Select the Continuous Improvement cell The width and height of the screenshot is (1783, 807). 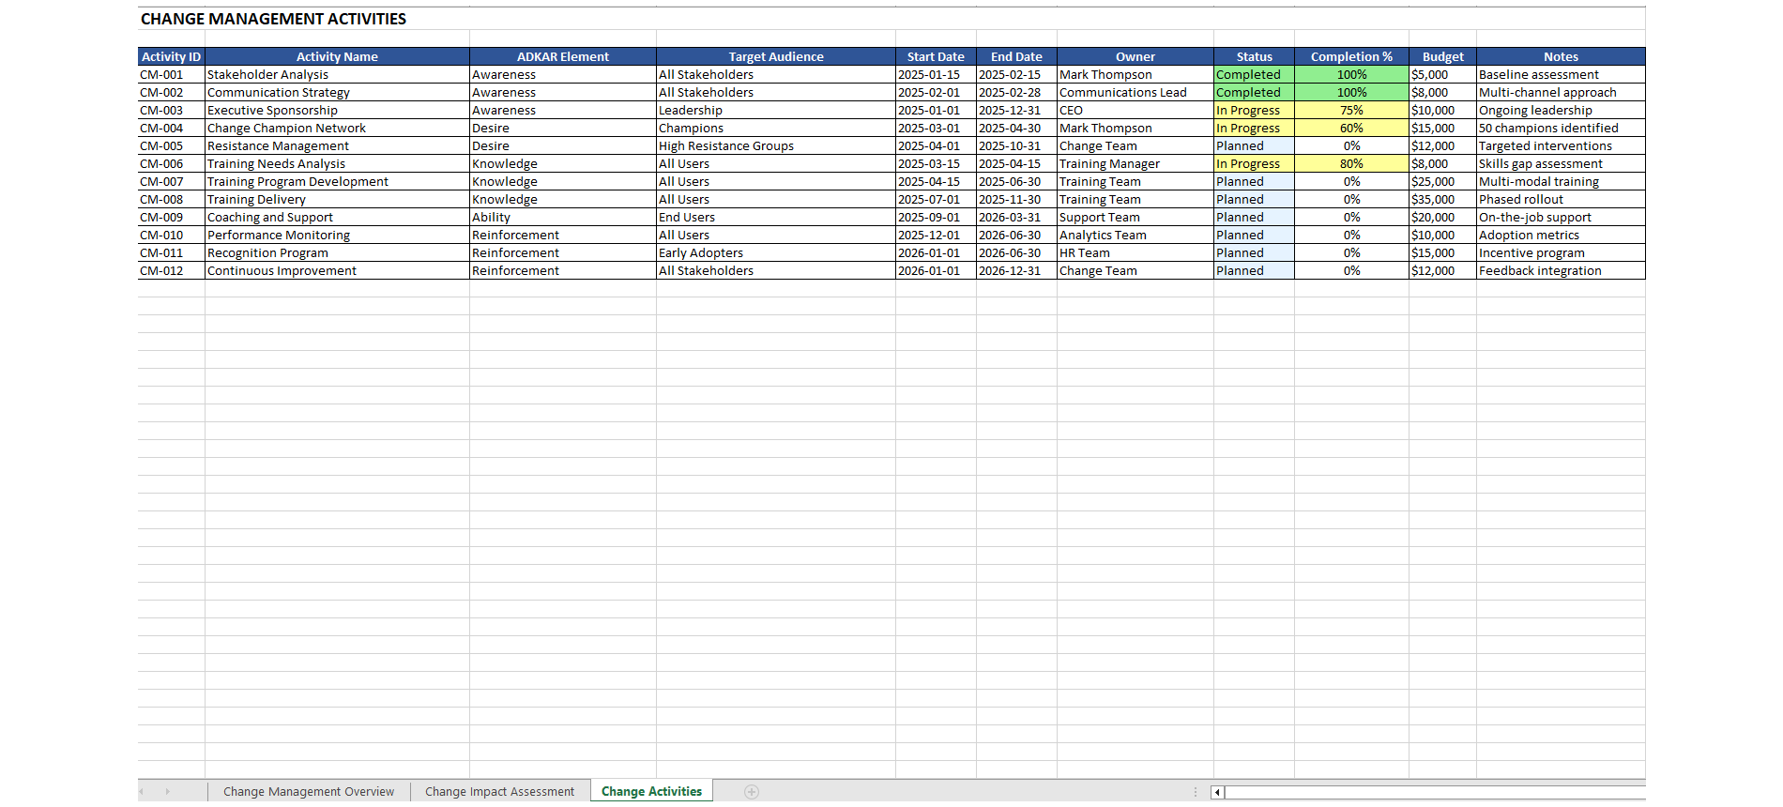pos(337,271)
